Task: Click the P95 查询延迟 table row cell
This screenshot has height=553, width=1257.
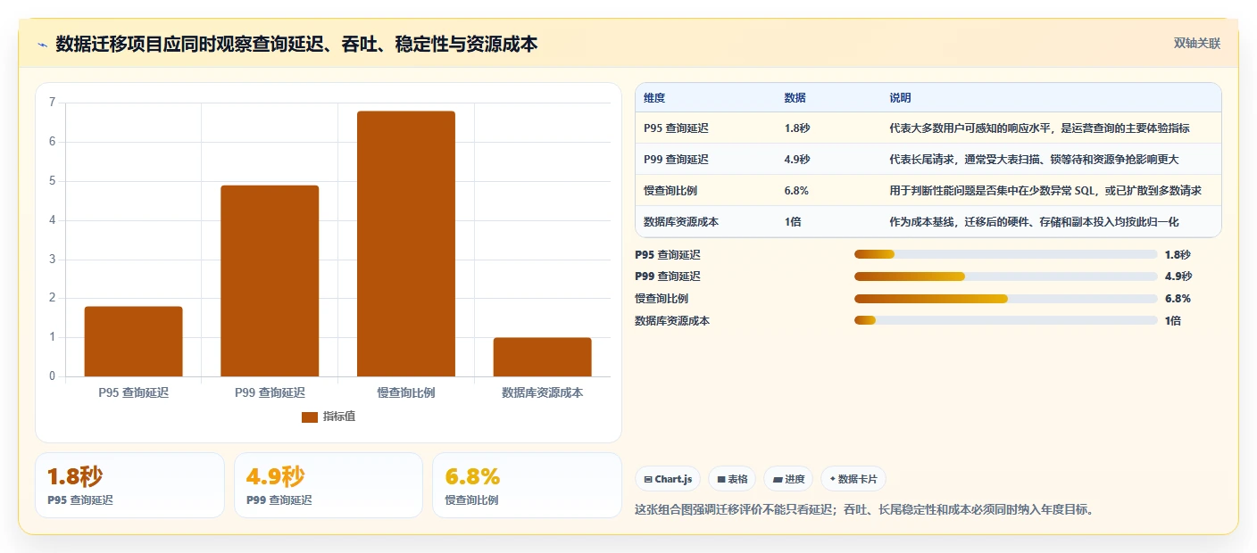Action: pyautogui.click(x=676, y=128)
